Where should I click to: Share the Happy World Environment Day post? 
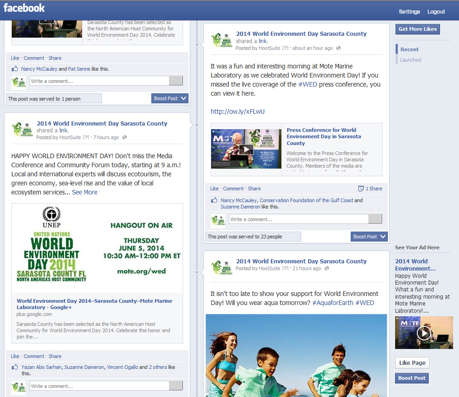pos(55,356)
